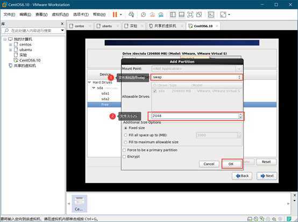298x222 pixels.
Task: Click OK in Add Partition dialog
Action: pyautogui.click(x=231, y=164)
